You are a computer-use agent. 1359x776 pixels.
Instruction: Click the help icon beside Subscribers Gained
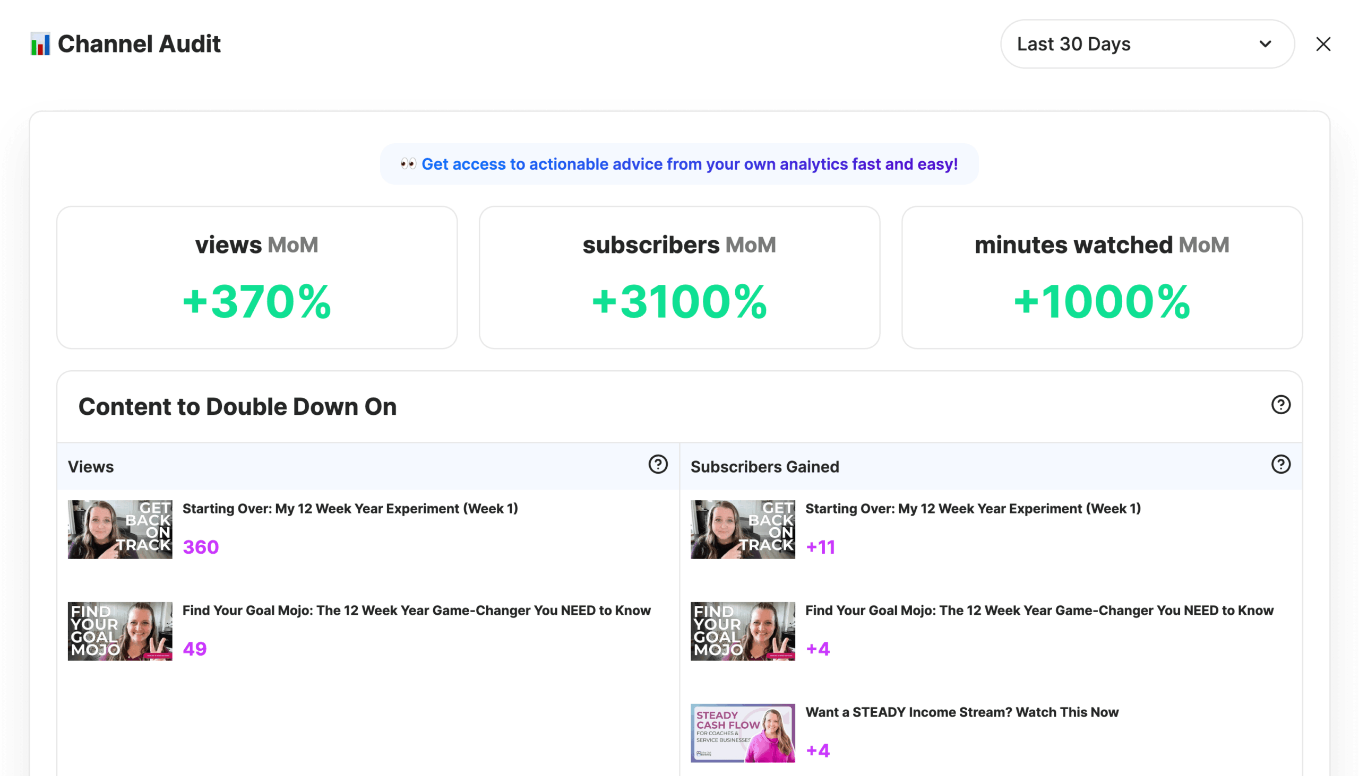coord(1280,464)
